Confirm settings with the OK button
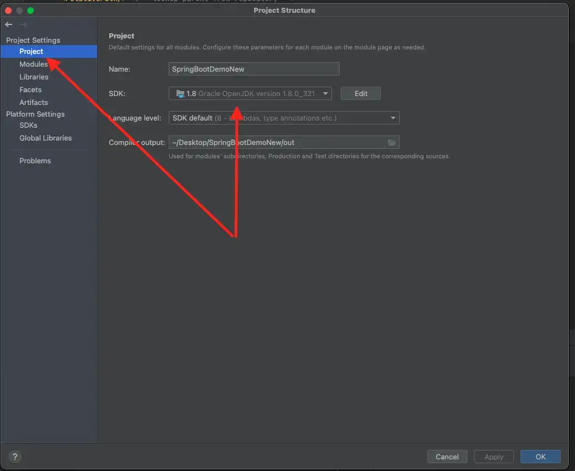575x471 pixels. 540,457
